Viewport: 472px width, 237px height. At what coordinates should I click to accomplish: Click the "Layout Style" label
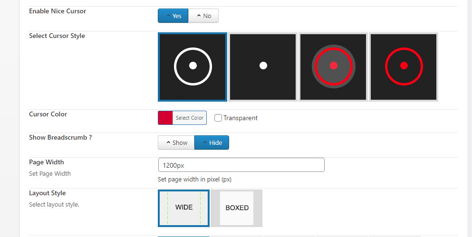point(47,193)
